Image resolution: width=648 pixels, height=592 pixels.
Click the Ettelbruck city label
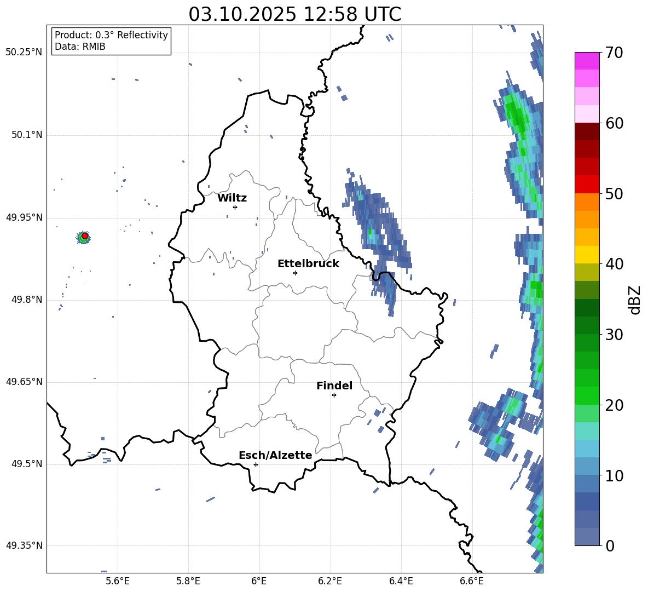click(308, 264)
